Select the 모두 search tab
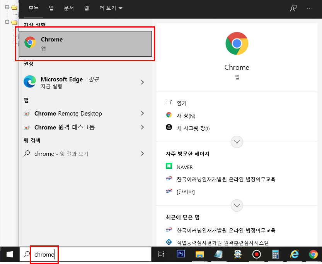Viewport: 322px width, 264px height. point(34,8)
